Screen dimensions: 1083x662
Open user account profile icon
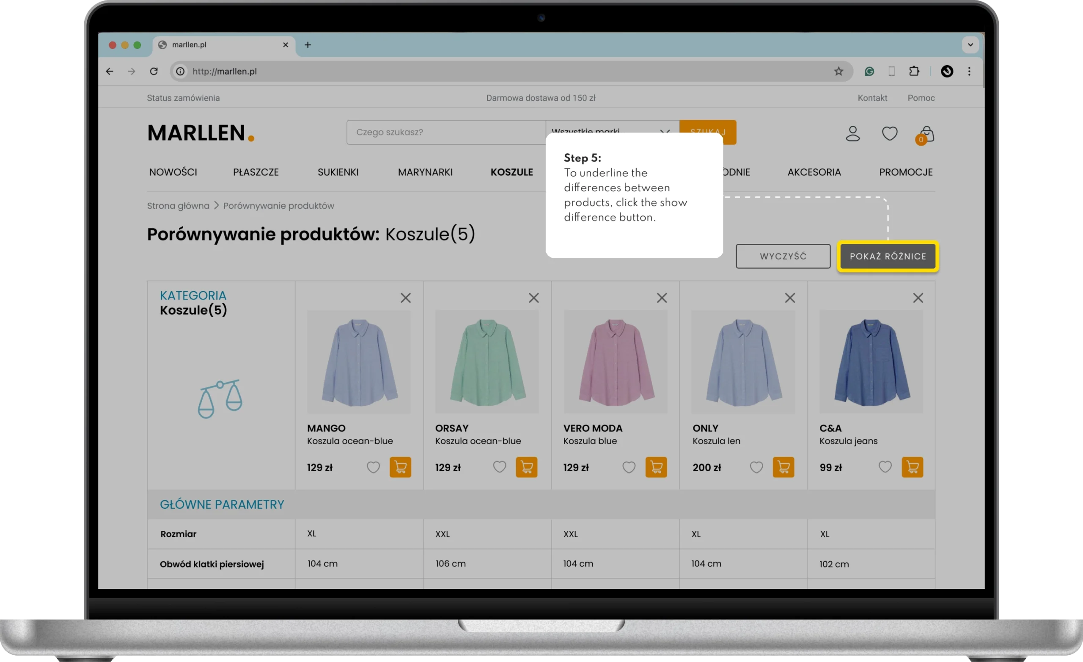(x=853, y=133)
